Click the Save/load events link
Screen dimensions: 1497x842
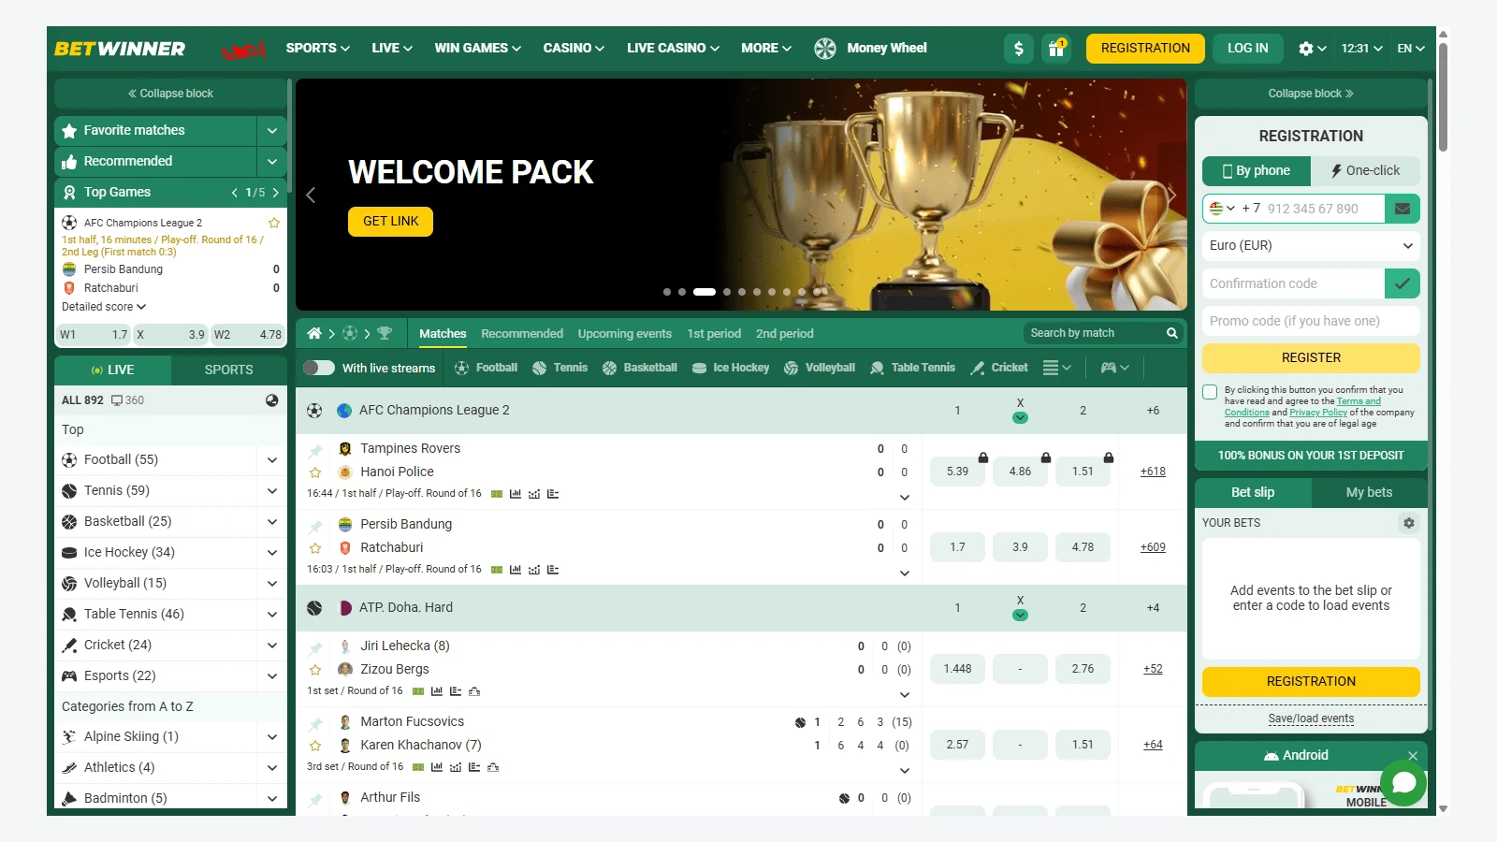1311,719
